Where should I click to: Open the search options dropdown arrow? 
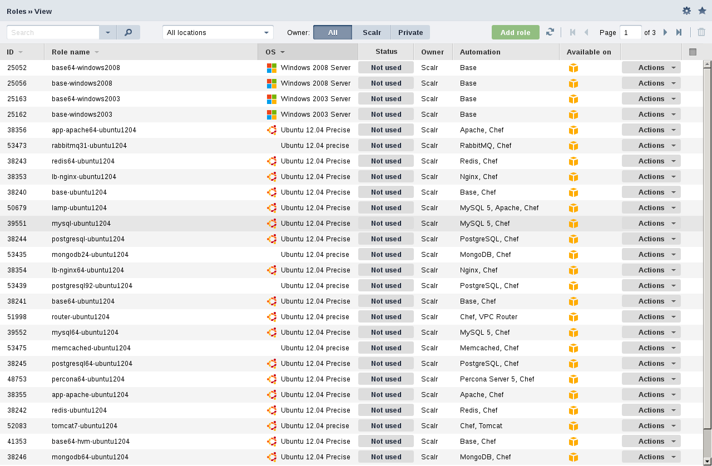[108, 32]
